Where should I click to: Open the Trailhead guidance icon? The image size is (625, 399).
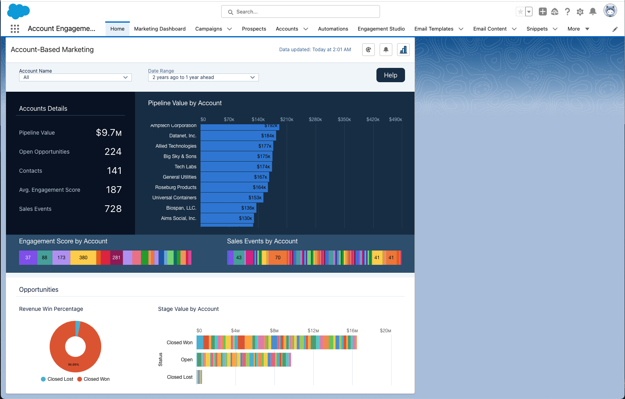555,12
